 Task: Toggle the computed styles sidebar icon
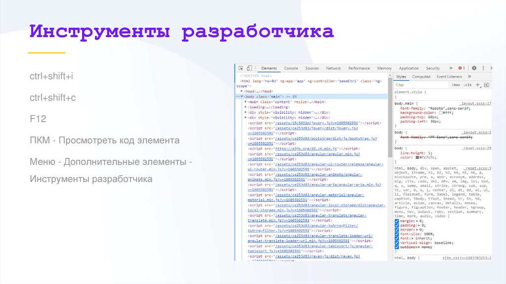[487, 85]
